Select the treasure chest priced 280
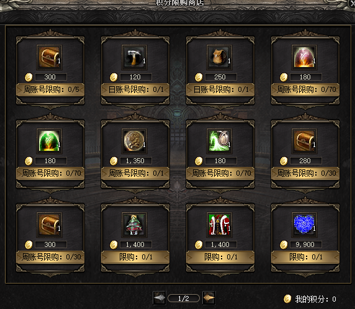The width and height of the screenshot is (355, 309). click(304, 141)
